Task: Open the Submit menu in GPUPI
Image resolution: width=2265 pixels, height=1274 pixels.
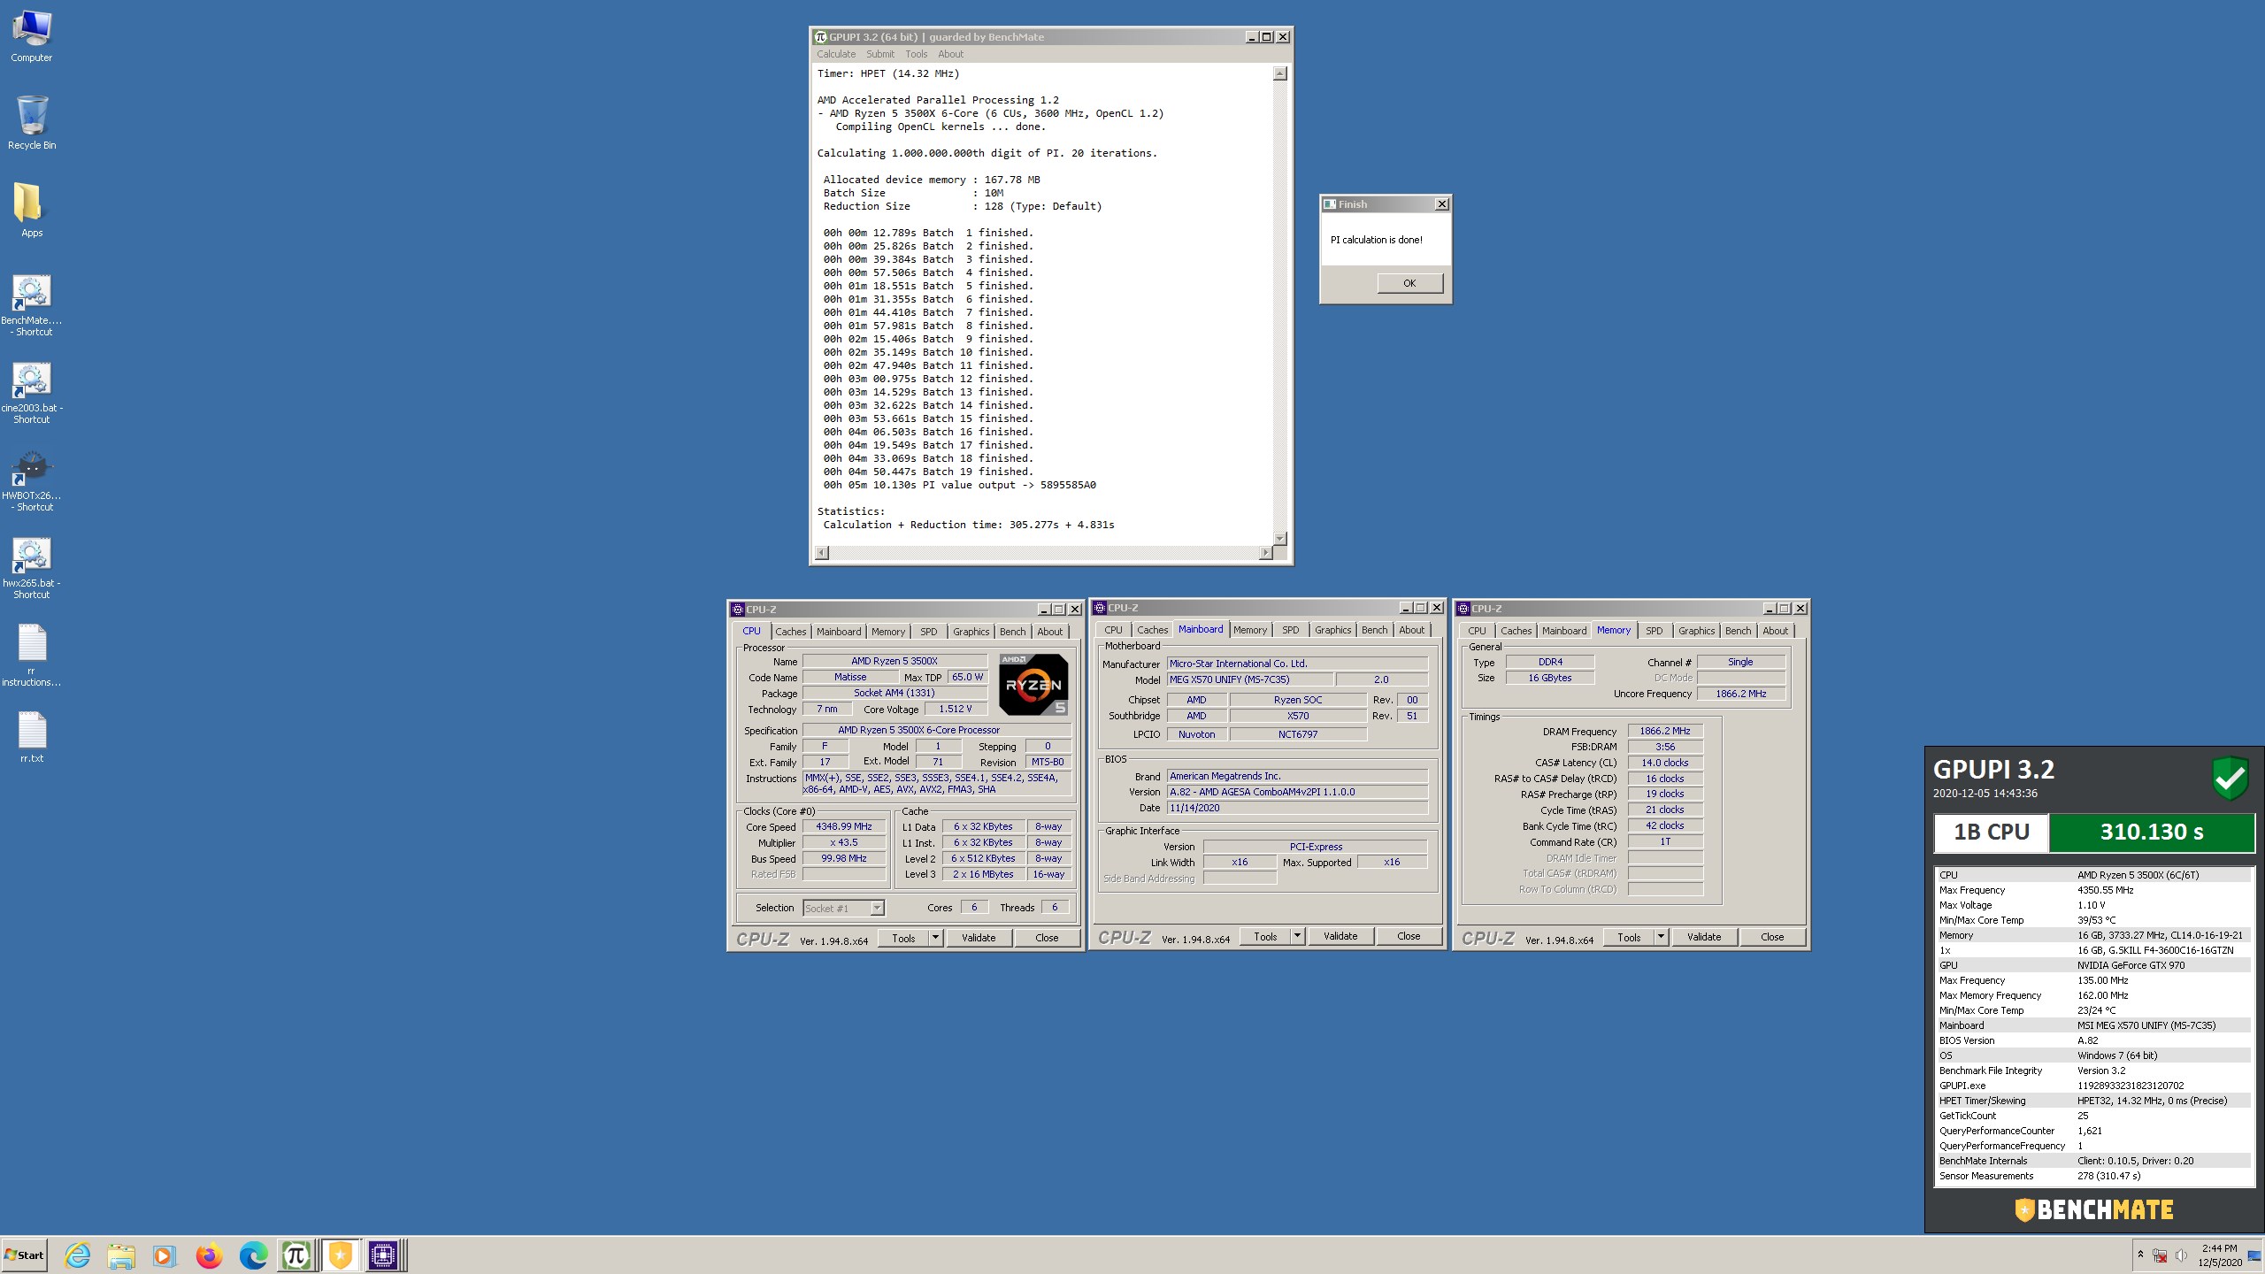Action: click(x=880, y=54)
